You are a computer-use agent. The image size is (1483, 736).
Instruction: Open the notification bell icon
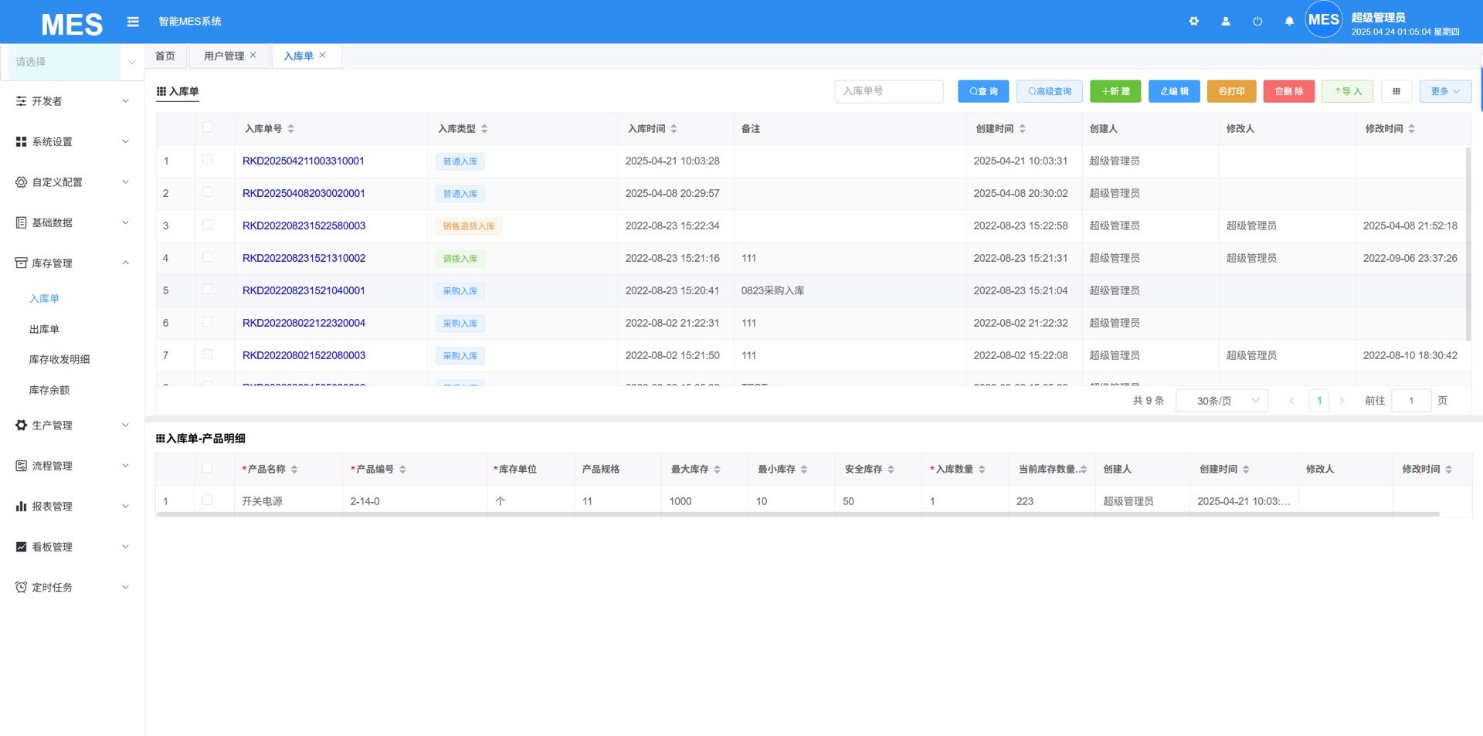coord(1288,22)
